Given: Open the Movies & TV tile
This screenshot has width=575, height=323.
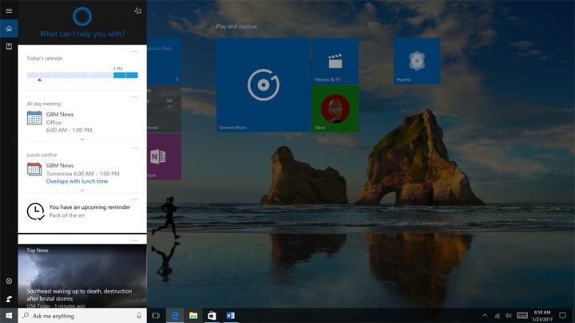Looking at the screenshot, I should point(335,61).
